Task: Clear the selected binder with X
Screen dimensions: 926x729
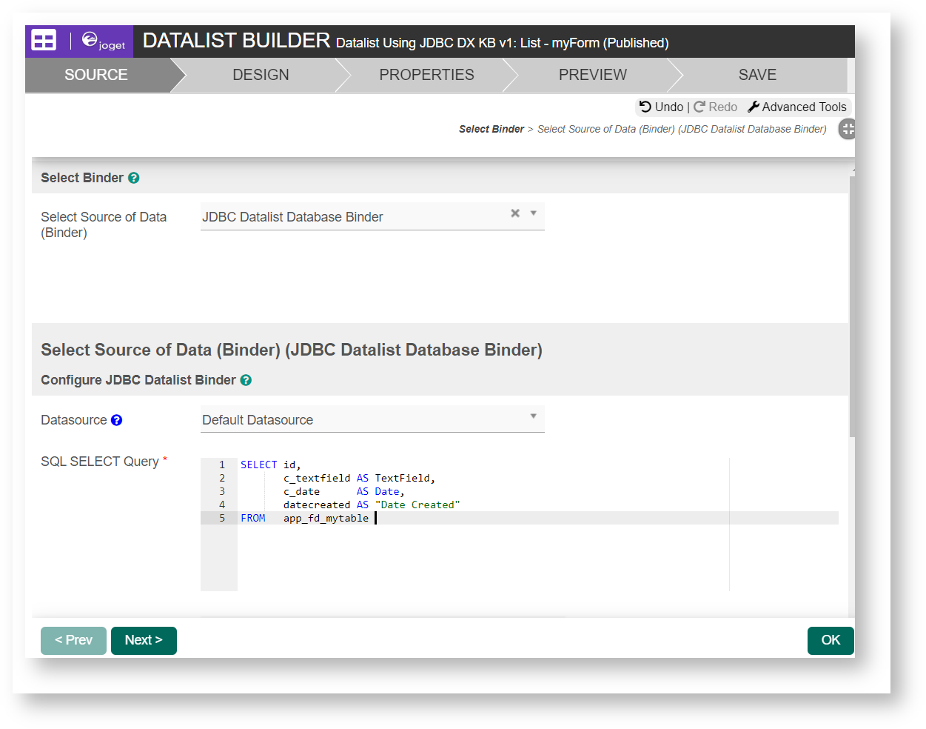Action: 515,213
